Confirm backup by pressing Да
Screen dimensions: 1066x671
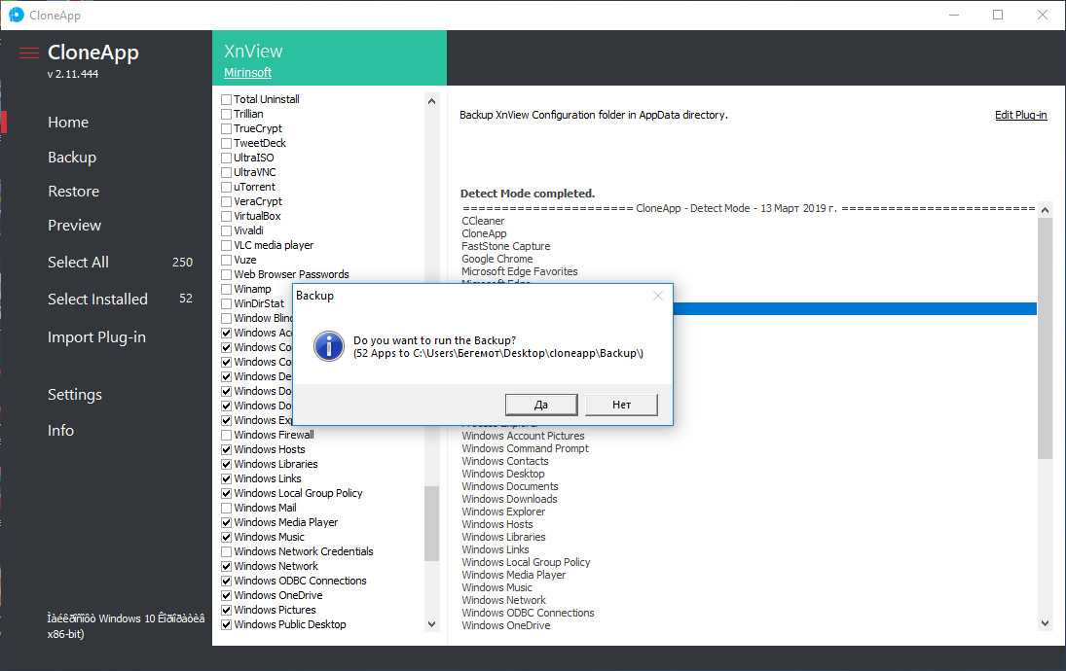pos(541,405)
